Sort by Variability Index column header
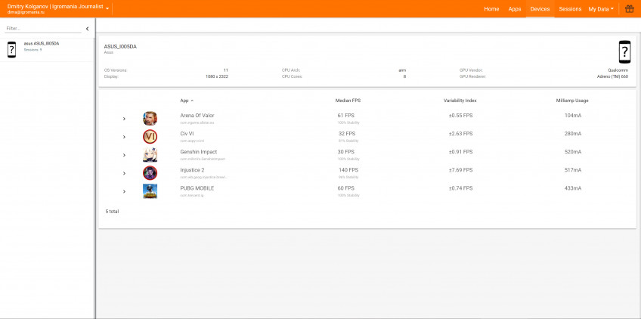The width and height of the screenshot is (641, 319). click(x=460, y=101)
